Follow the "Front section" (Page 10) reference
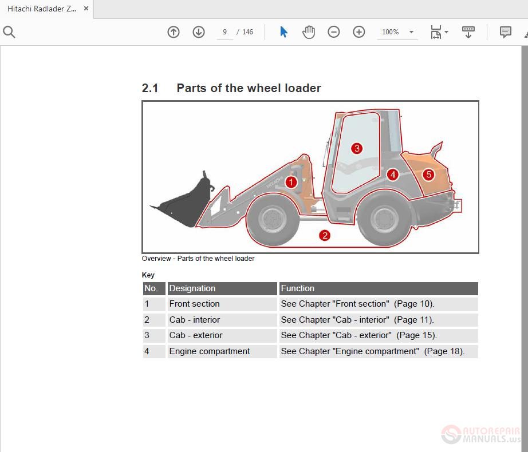Screen dimensions: 528x452 point(357,304)
